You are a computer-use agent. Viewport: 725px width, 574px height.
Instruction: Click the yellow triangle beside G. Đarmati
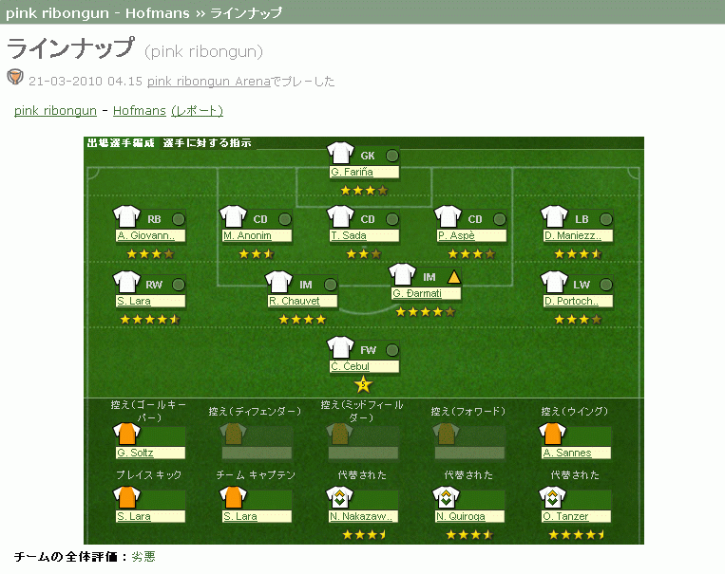click(x=453, y=277)
